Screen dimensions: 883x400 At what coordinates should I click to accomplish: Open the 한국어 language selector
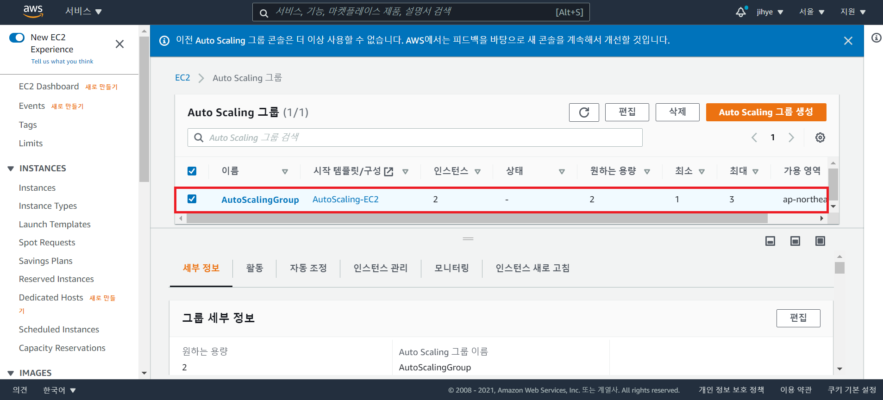pyautogui.click(x=59, y=390)
